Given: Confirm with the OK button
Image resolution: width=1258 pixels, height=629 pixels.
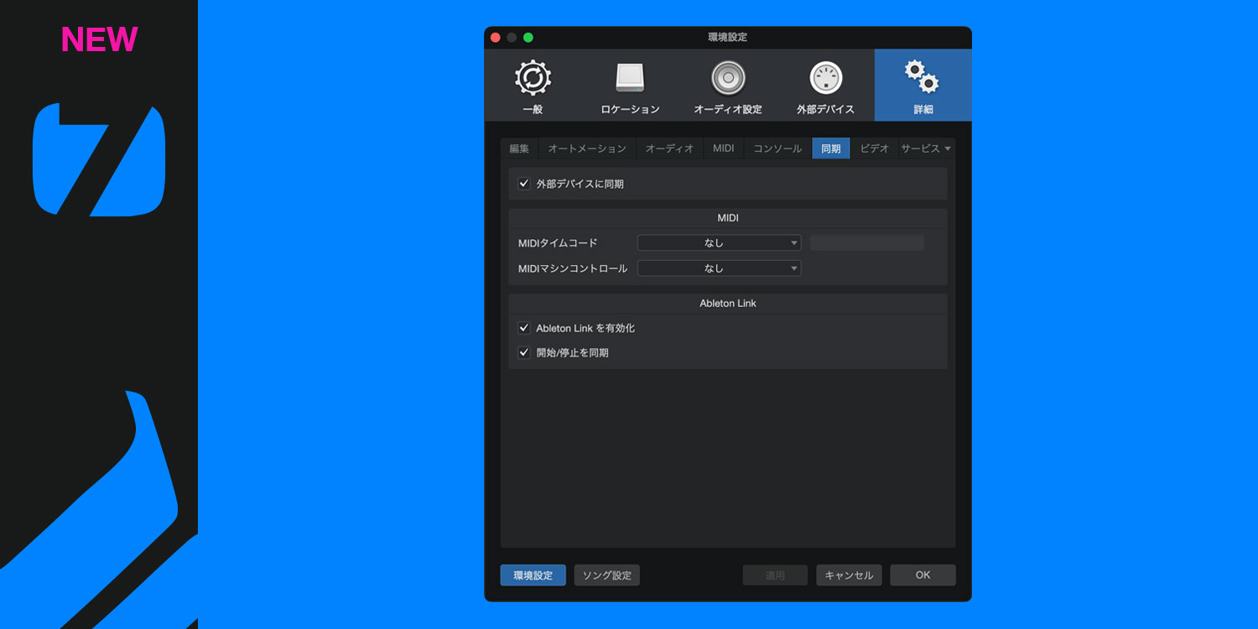Looking at the screenshot, I should (923, 575).
